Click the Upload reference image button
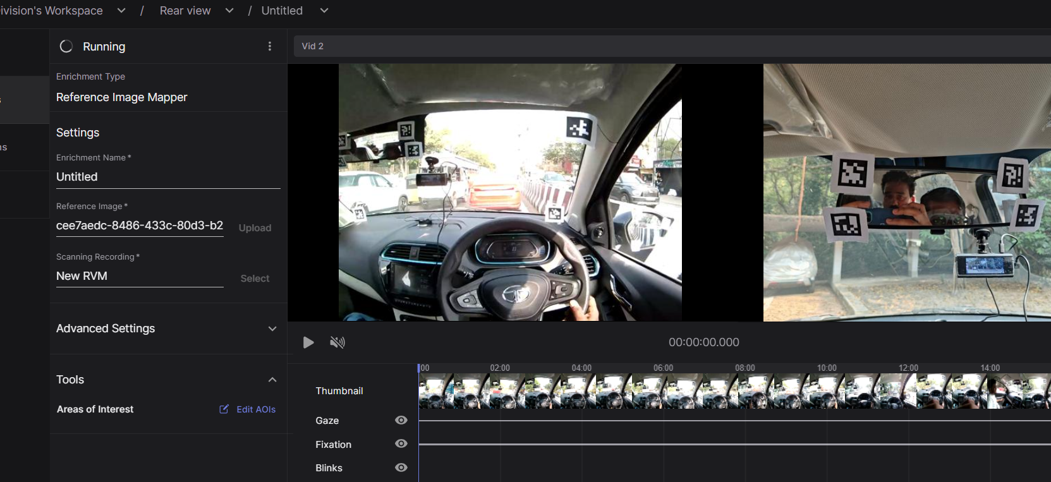Image resolution: width=1051 pixels, height=482 pixels. click(x=255, y=228)
